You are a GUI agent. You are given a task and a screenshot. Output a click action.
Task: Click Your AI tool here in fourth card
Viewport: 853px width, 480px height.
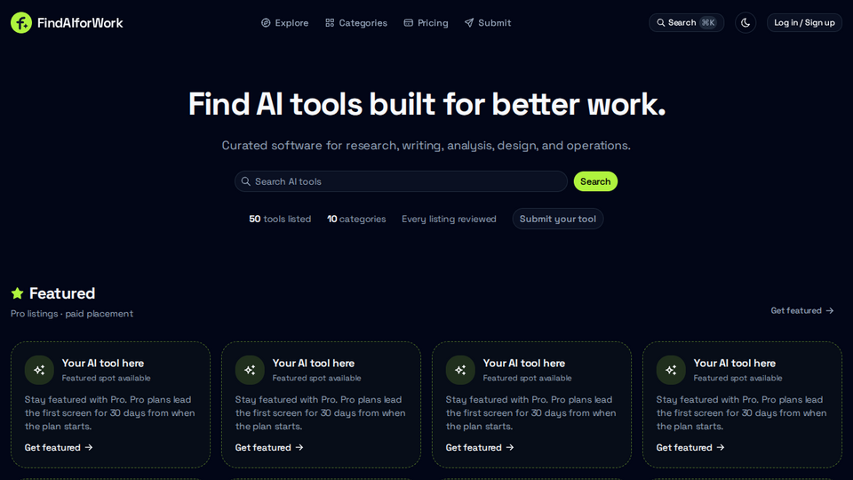tap(735, 363)
